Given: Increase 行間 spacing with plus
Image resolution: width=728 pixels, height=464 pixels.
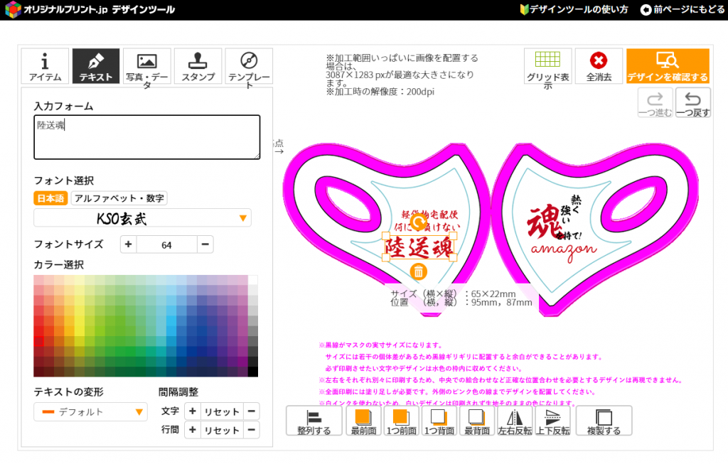Looking at the screenshot, I should [x=192, y=430].
